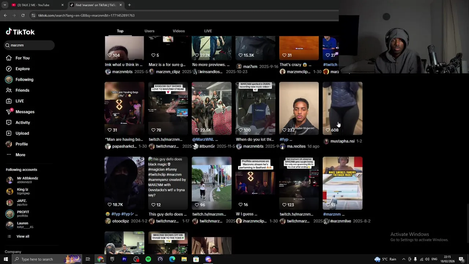This screenshot has width=469, height=264.
Task: Click the TikTok logo
Action: (20, 32)
